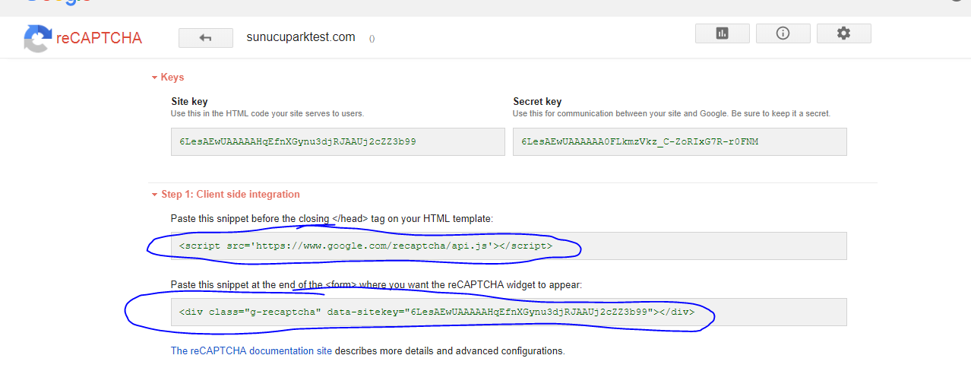
Task: Click the script src snippet box
Action: [x=509, y=246]
